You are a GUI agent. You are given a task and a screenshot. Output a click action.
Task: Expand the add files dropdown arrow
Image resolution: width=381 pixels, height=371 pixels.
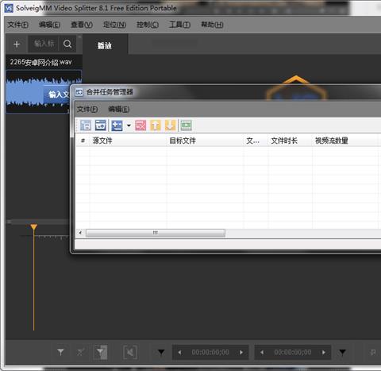(x=129, y=126)
